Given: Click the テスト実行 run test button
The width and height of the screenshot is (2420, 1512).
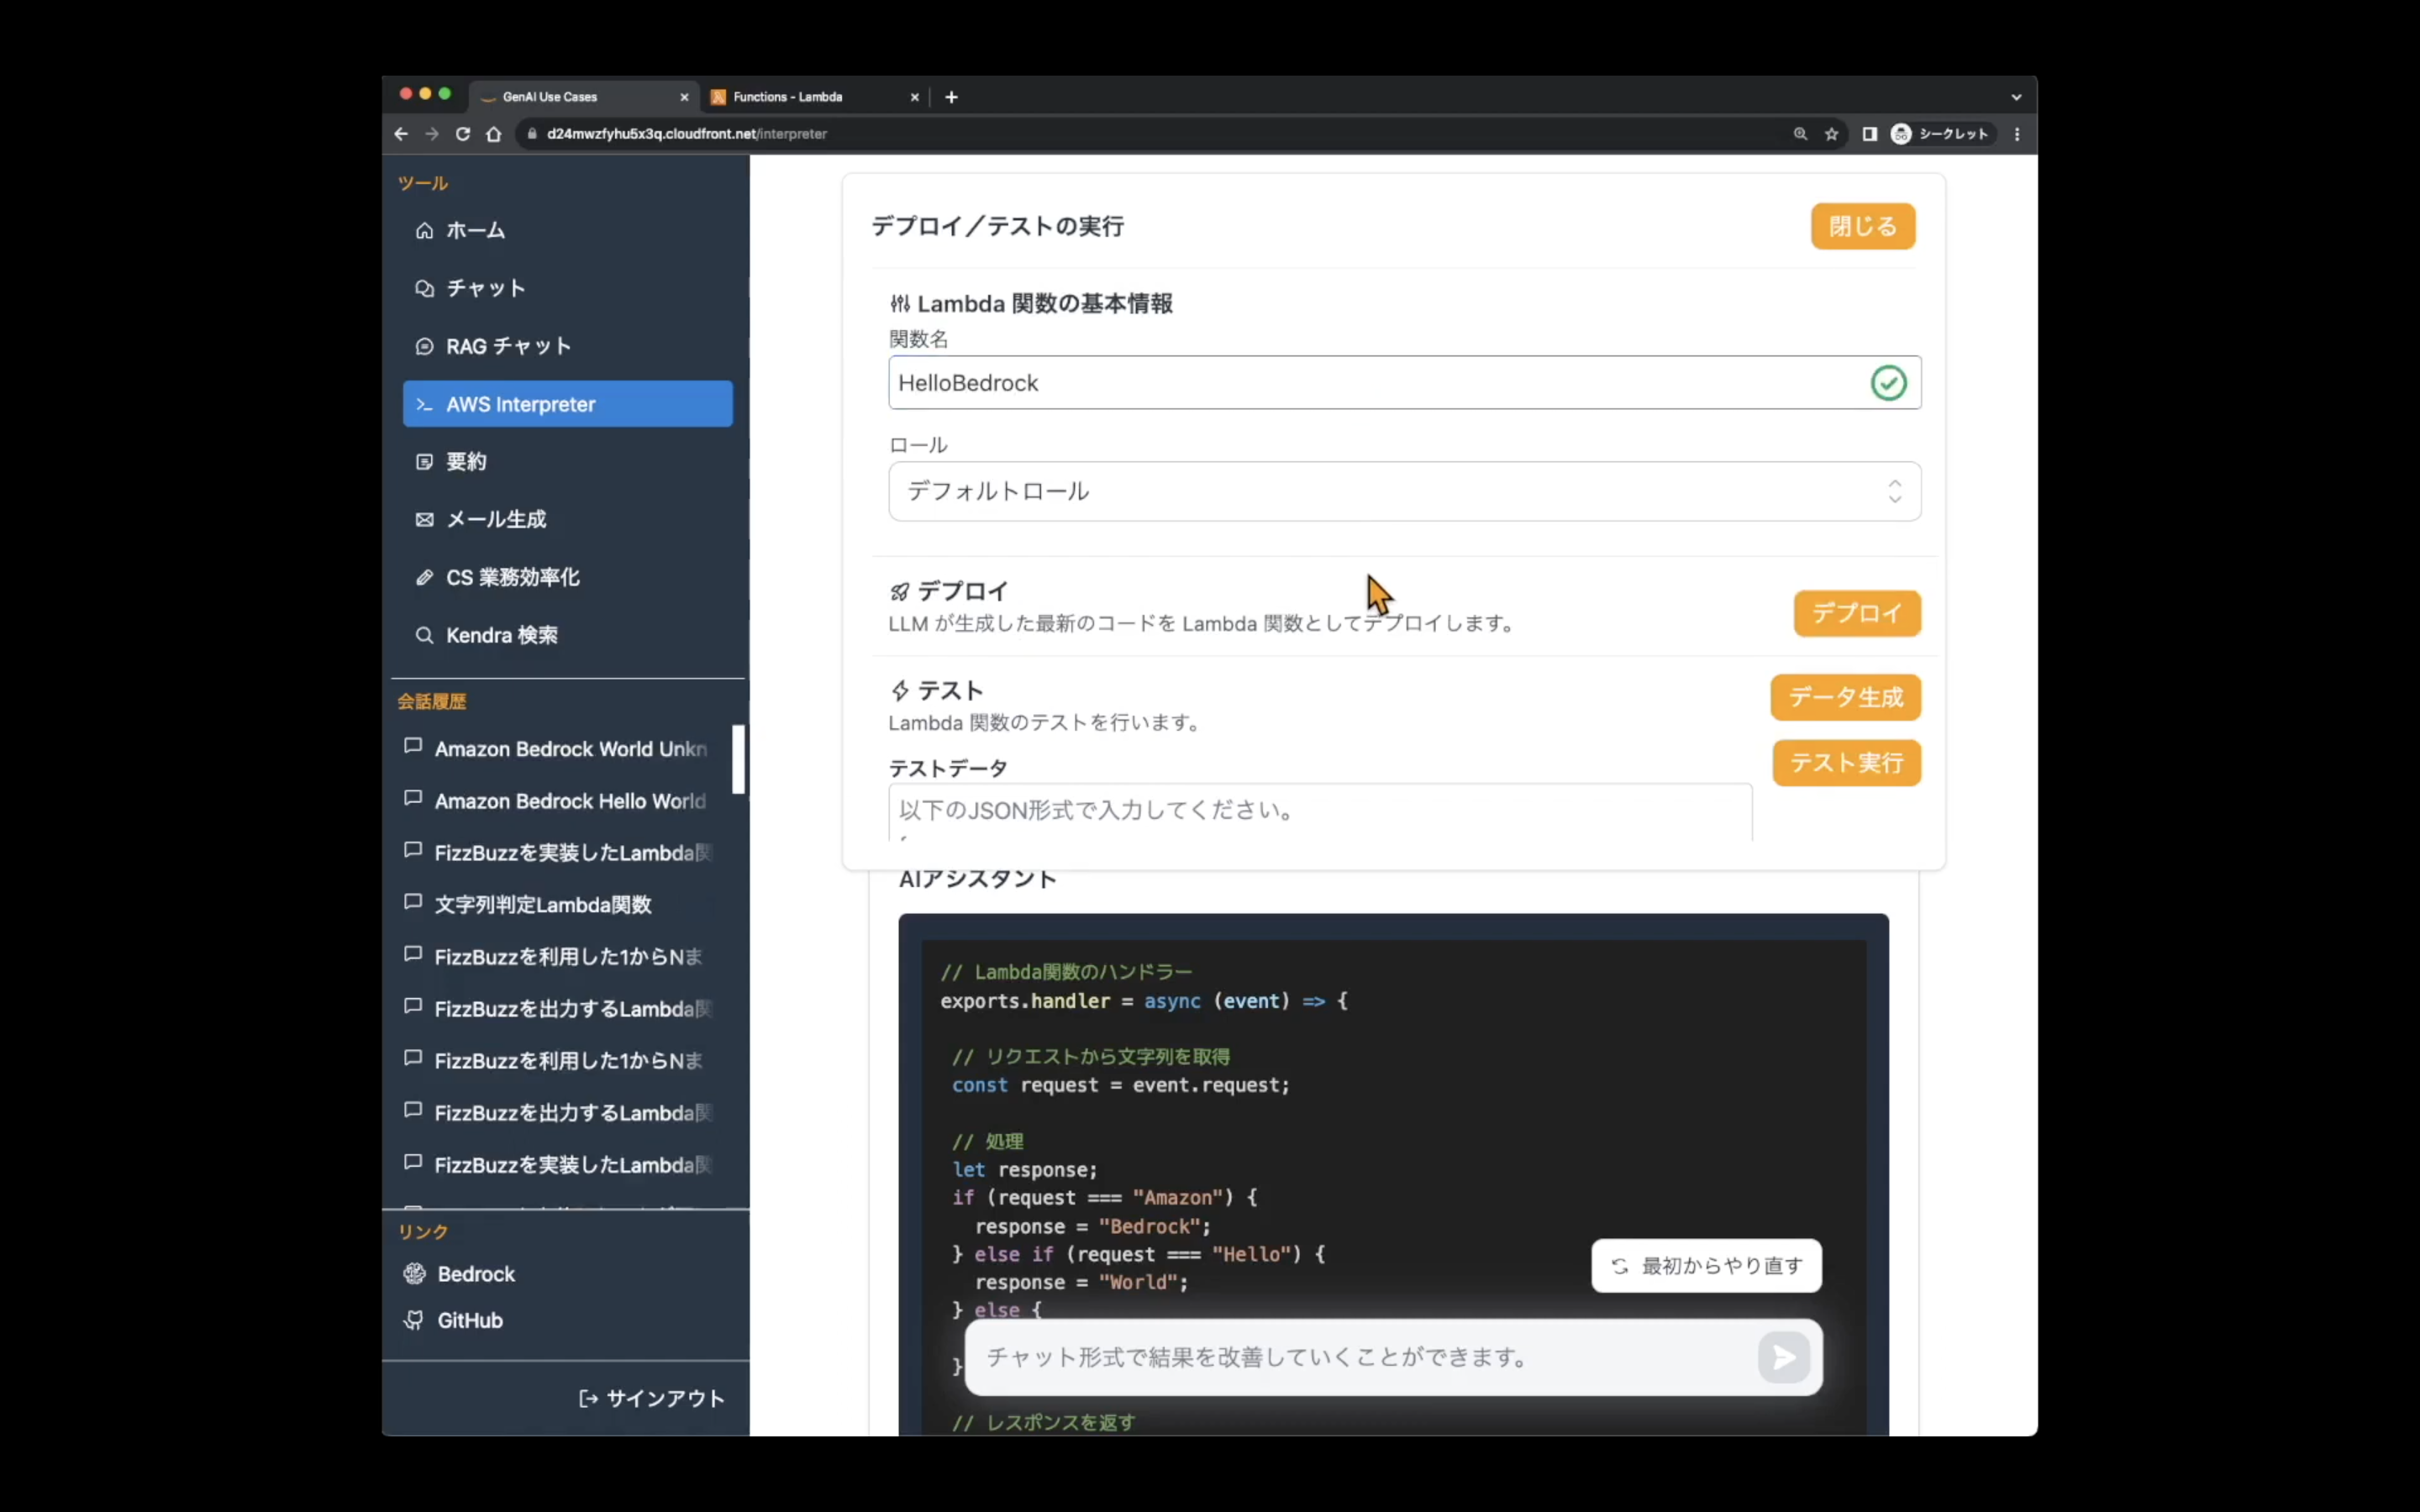Looking at the screenshot, I should (x=1845, y=762).
